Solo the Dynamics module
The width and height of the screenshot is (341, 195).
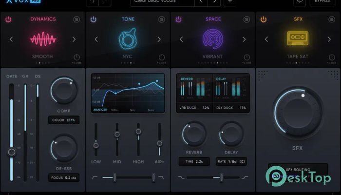(x=76, y=19)
